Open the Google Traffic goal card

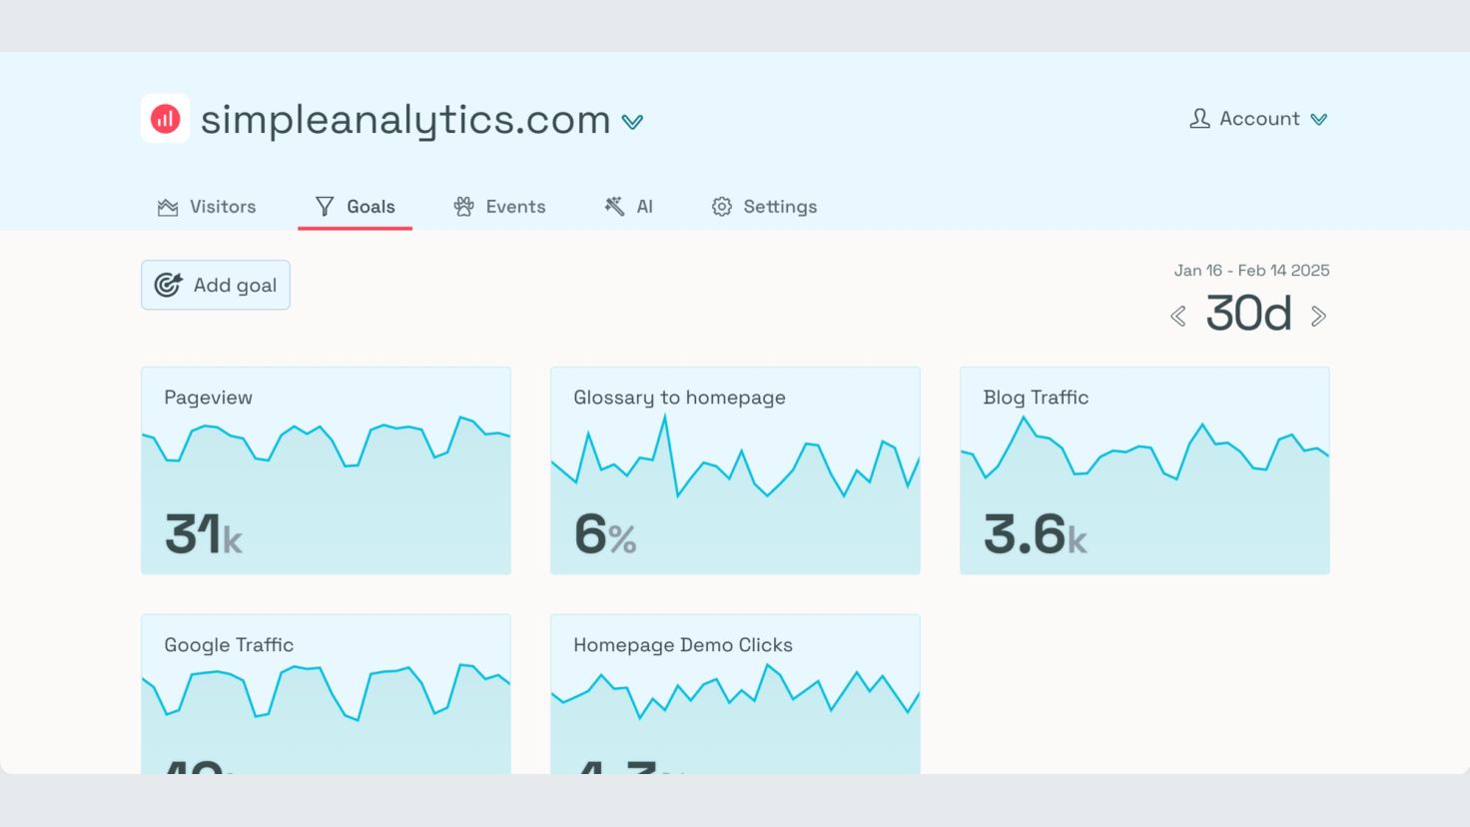pos(326,694)
